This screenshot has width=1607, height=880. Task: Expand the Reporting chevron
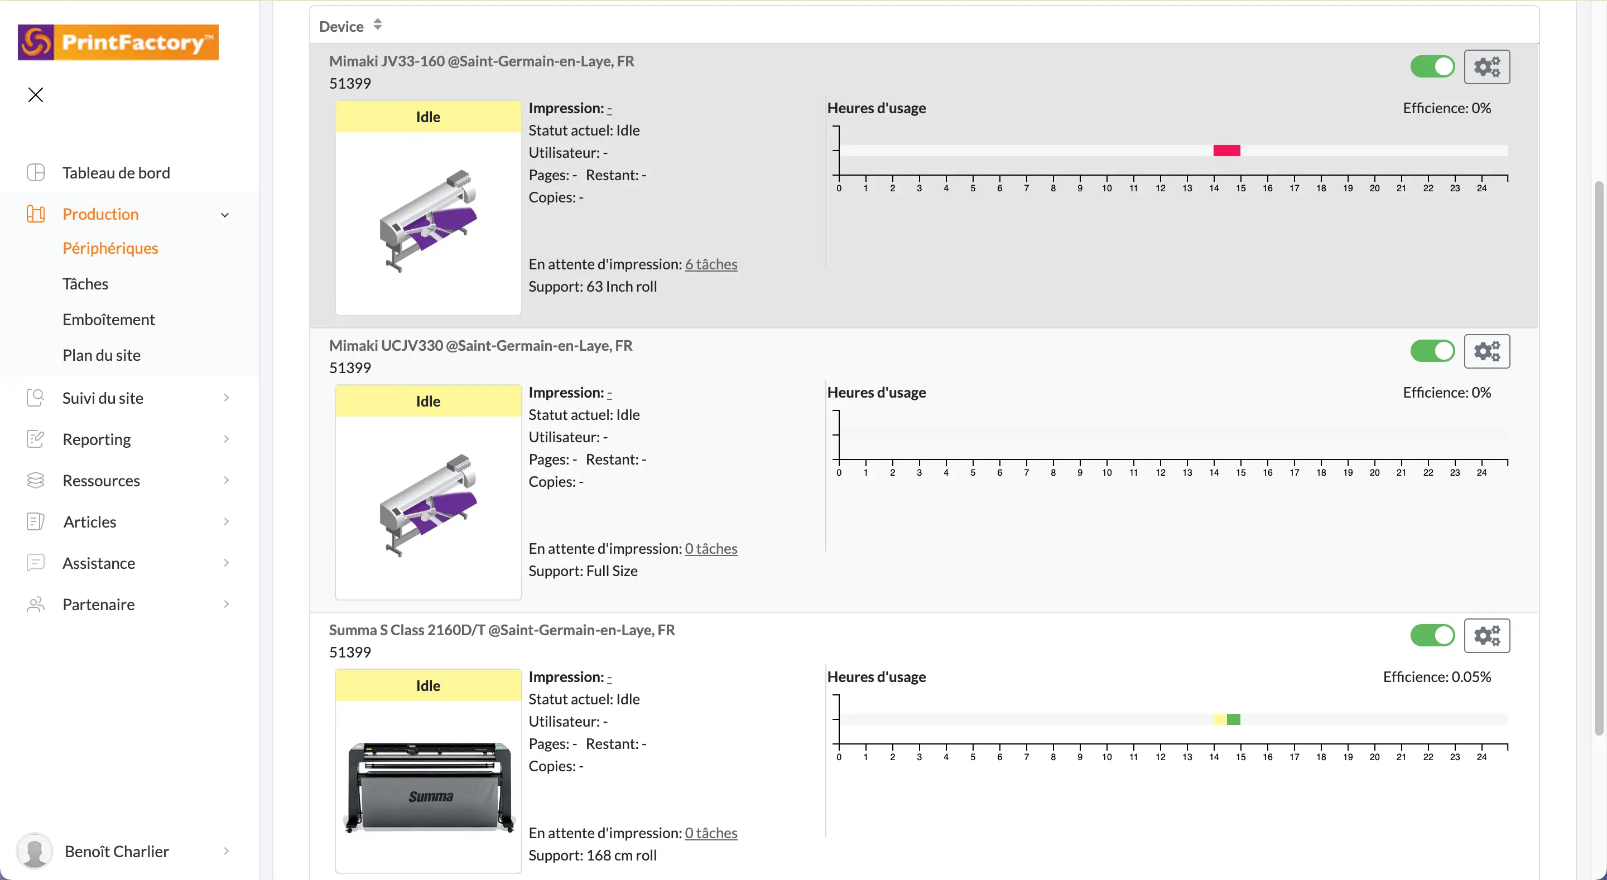(227, 439)
